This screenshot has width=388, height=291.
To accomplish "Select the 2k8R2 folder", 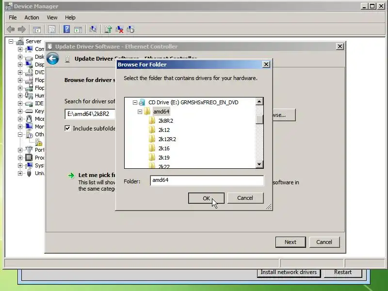I will (x=166, y=121).
